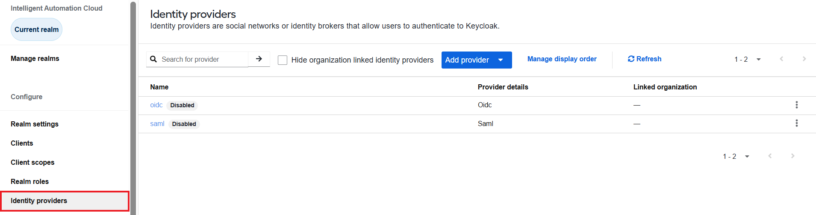The height and width of the screenshot is (215, 816).
Task: Click the Refresh icon button
Action: tap(644, 59)
